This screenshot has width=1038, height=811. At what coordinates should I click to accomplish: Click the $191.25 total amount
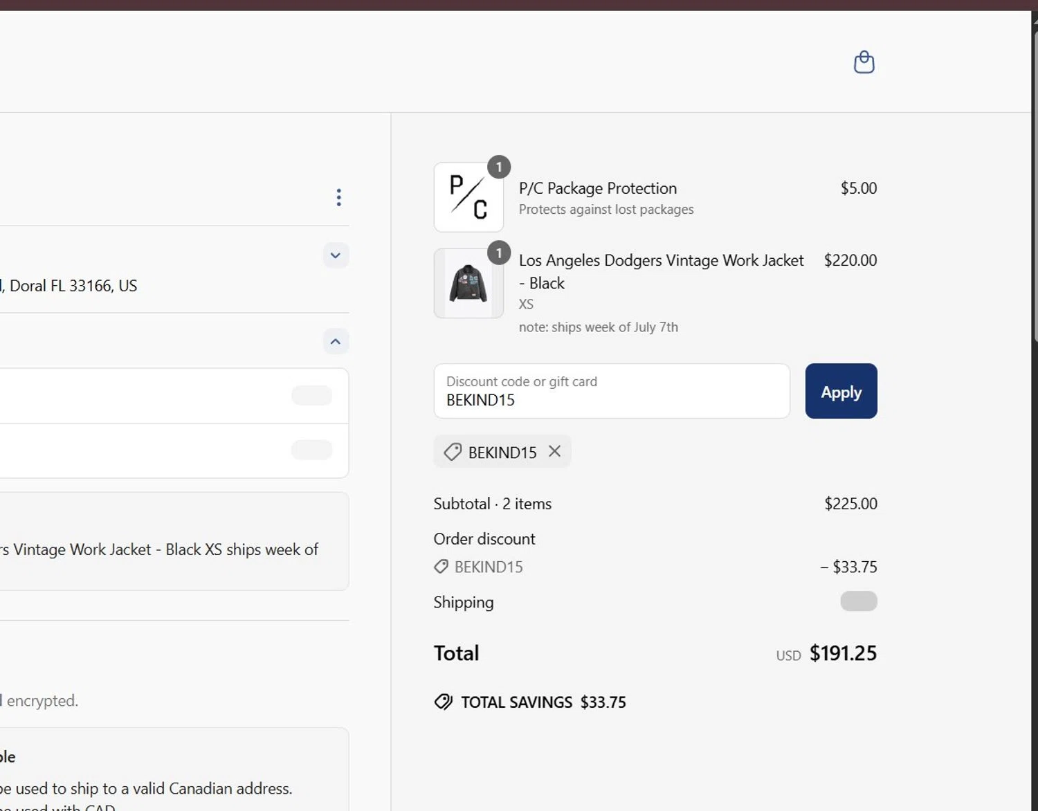[843, 653]
